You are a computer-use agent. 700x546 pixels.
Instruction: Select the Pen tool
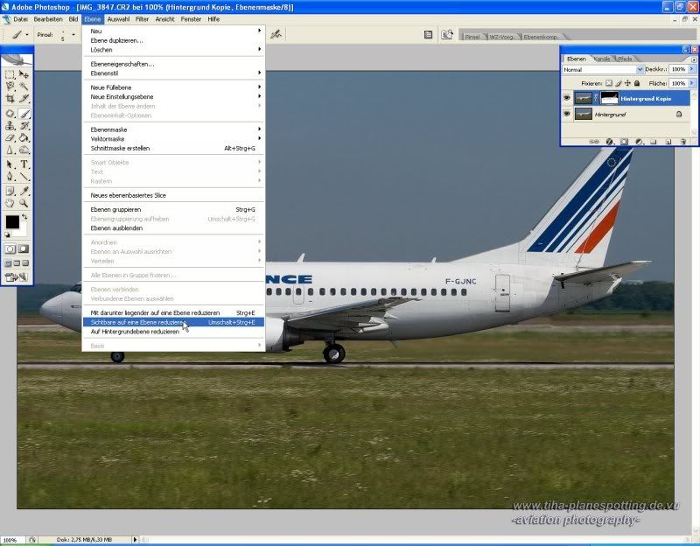[x=10, y=177]
